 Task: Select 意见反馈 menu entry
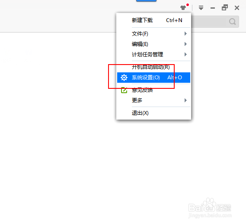click(153, 90)
